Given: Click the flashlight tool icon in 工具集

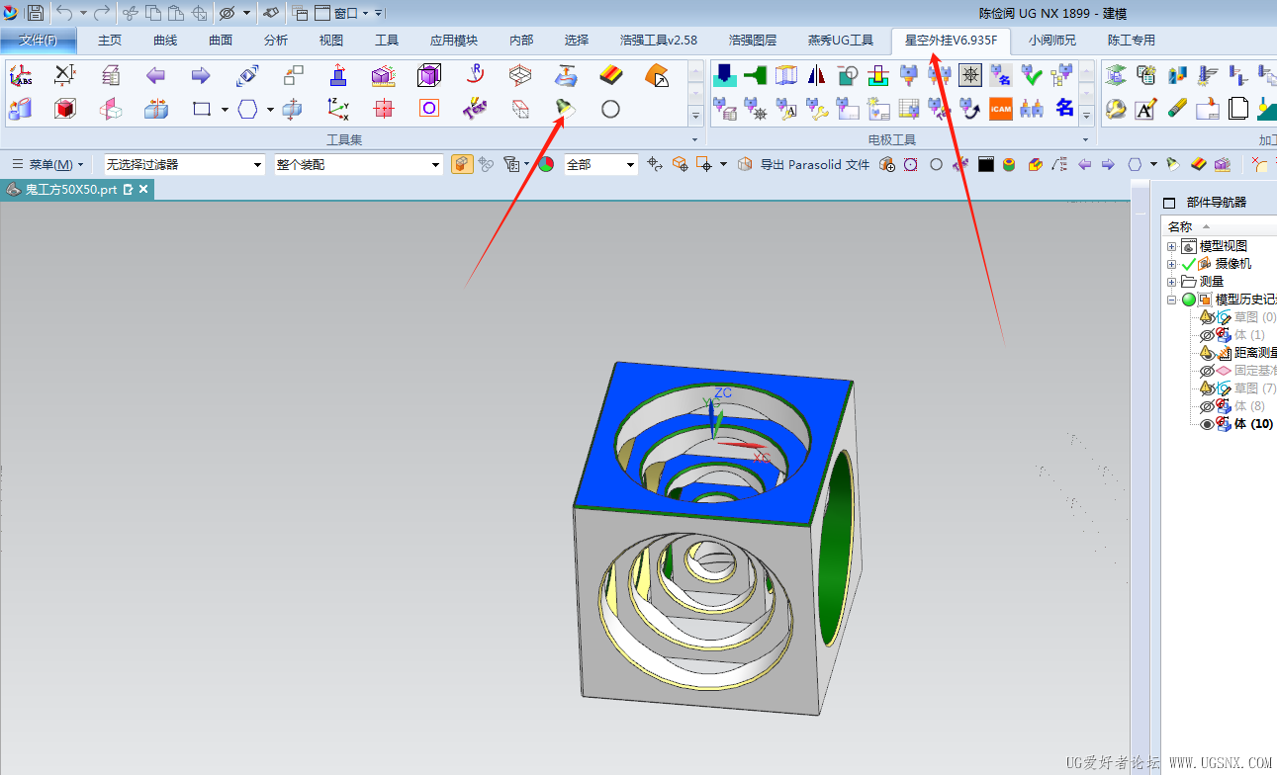Looking at the screenshot, I should tap(565, 109).
